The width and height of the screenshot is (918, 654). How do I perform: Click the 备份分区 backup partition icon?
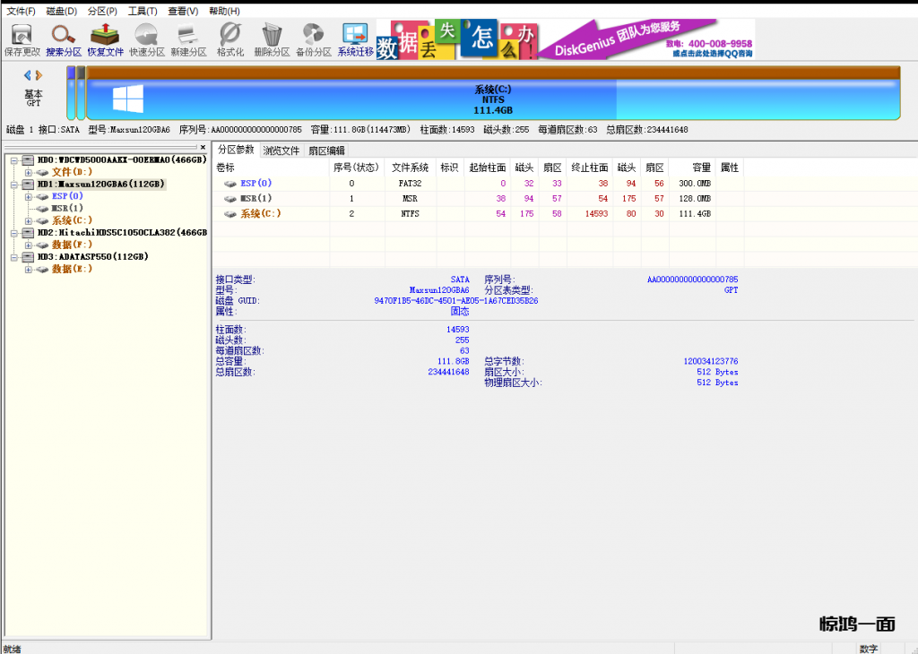pos(314,40)
